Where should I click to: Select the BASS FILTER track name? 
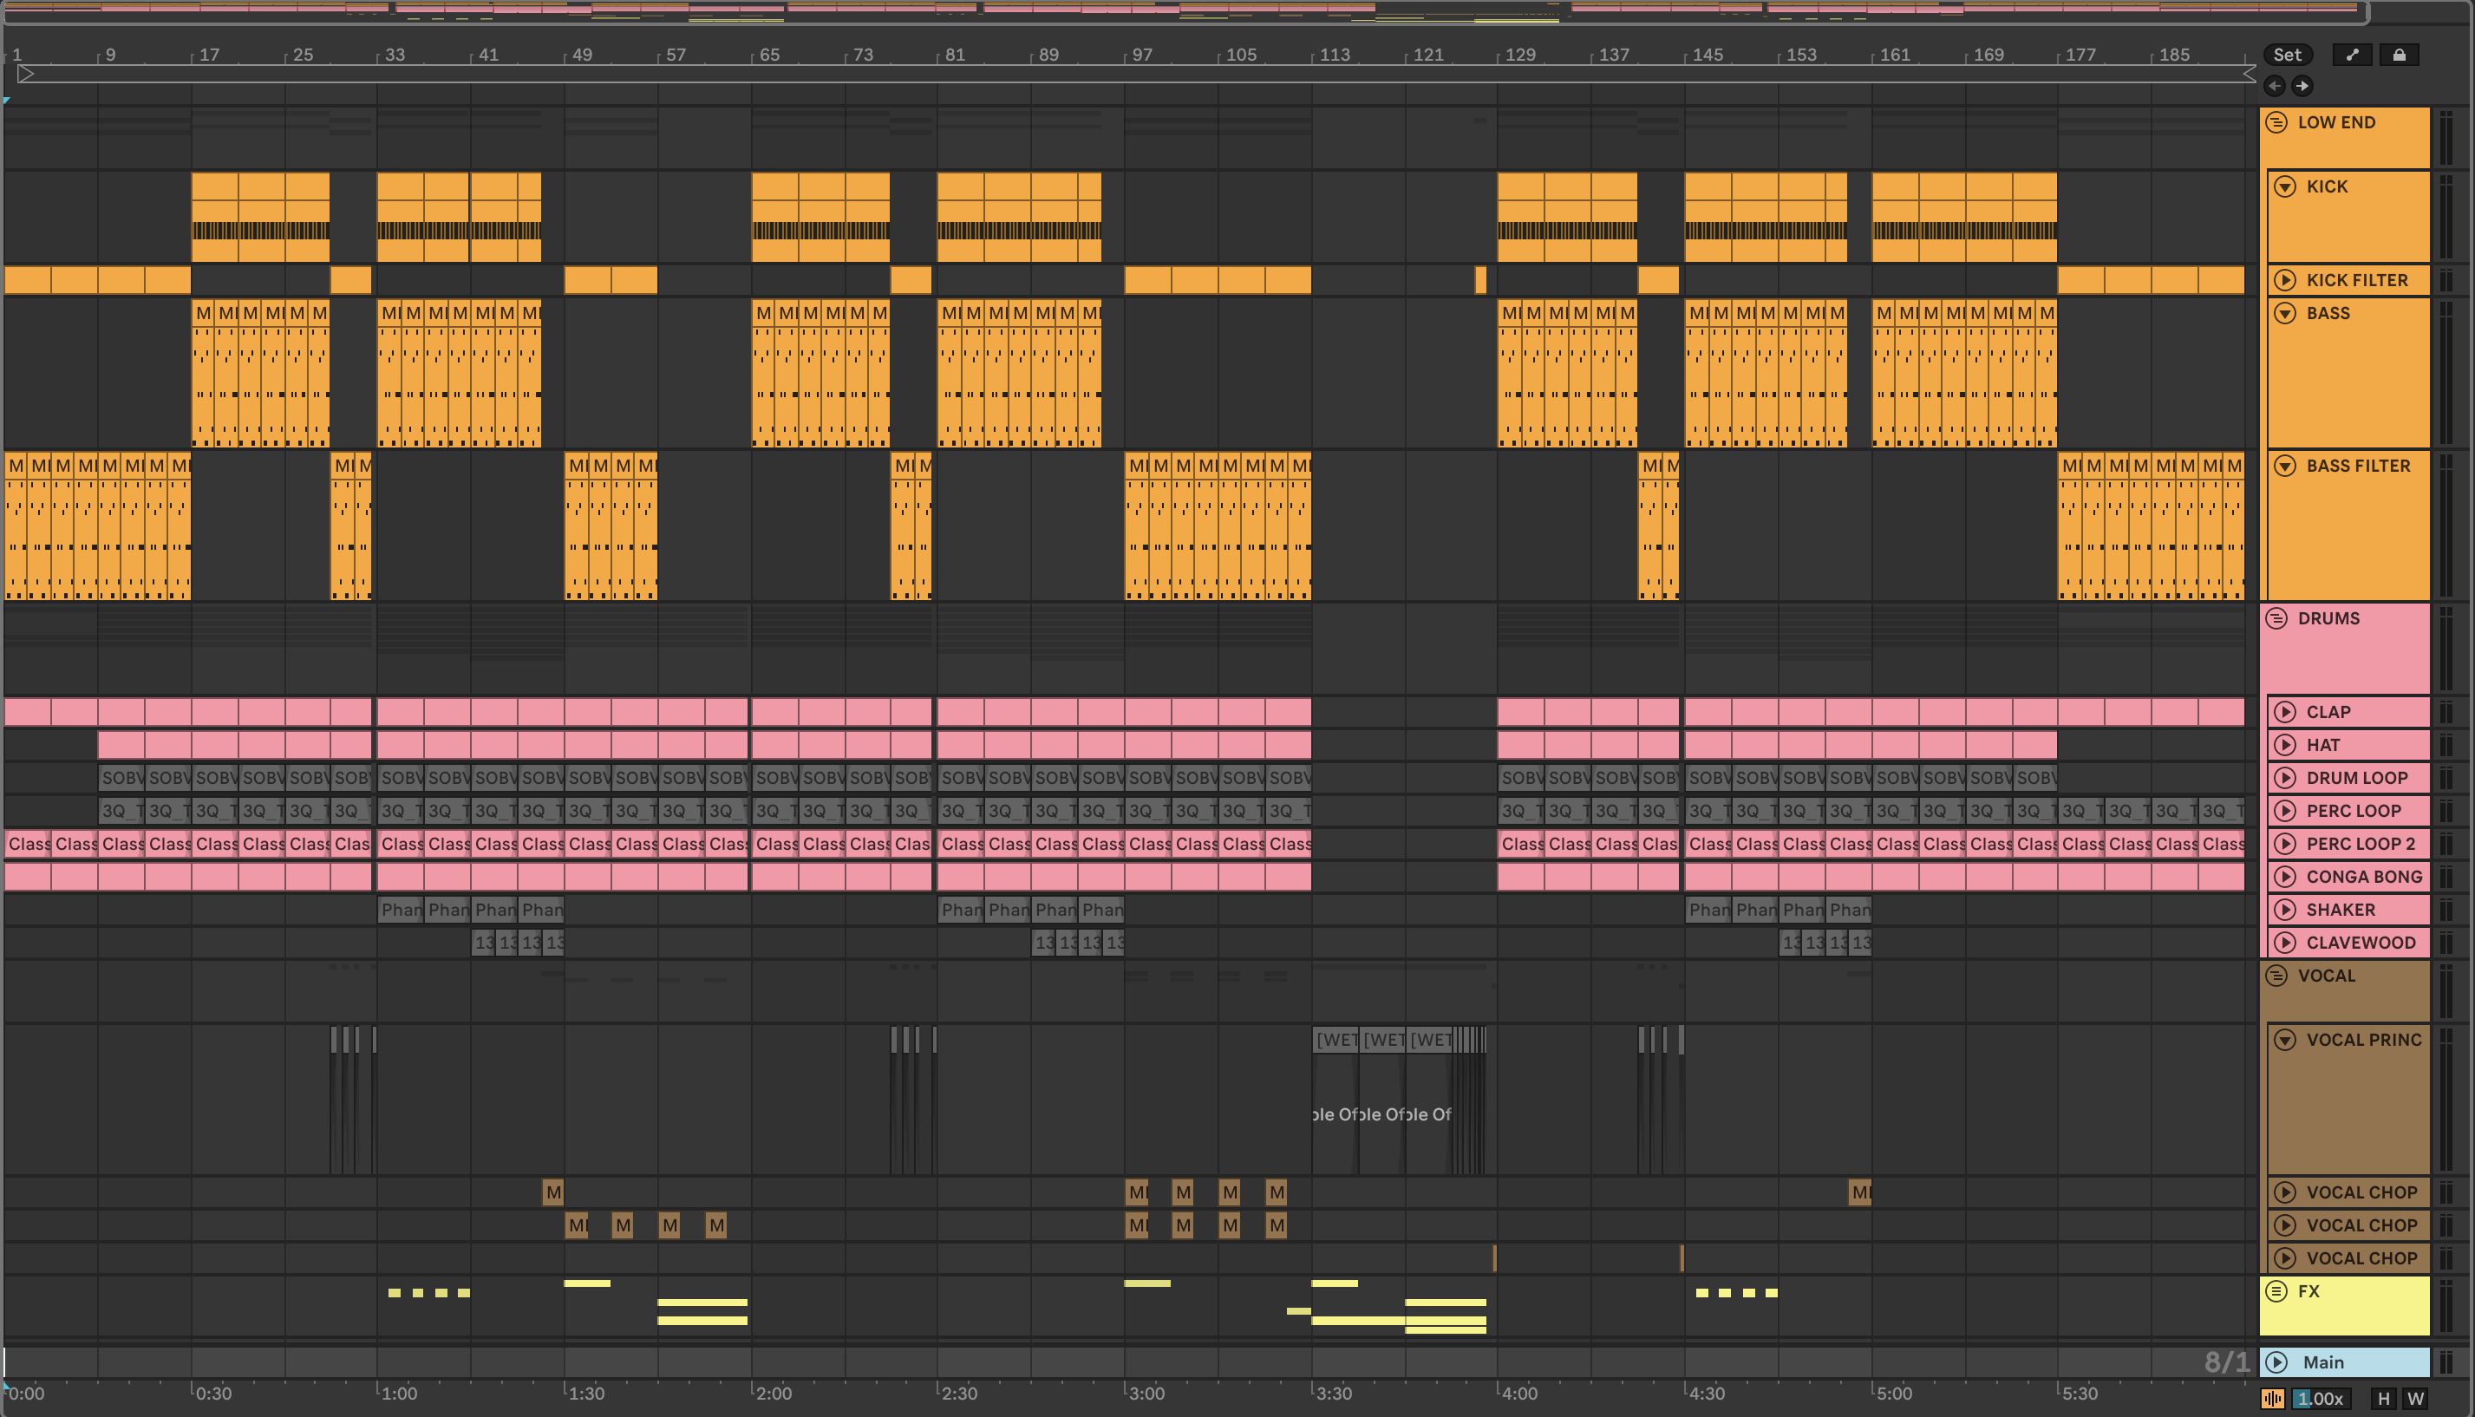click(x=2358, y=465)
